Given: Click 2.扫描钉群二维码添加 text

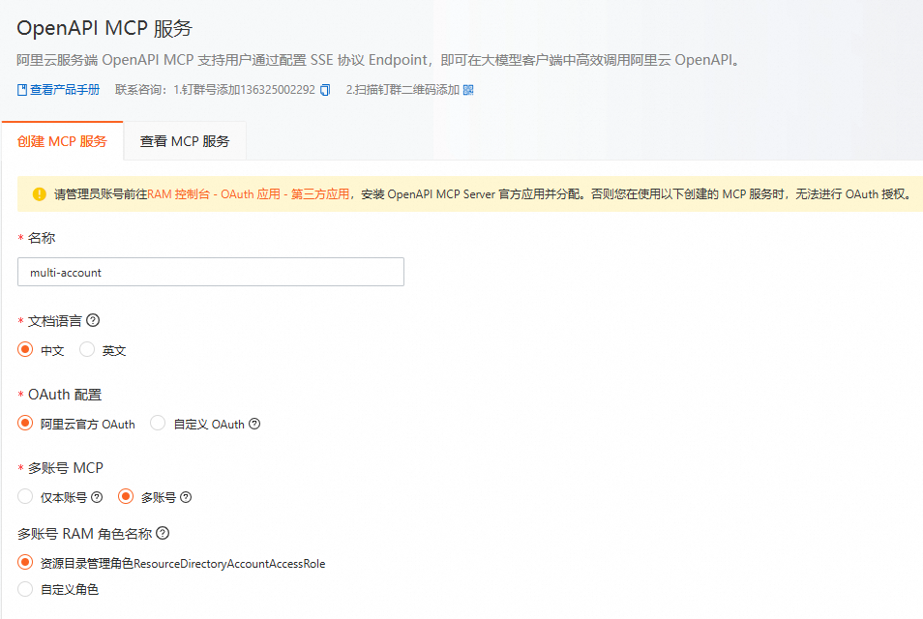Looking at the screenshot, I should point(402,90).
